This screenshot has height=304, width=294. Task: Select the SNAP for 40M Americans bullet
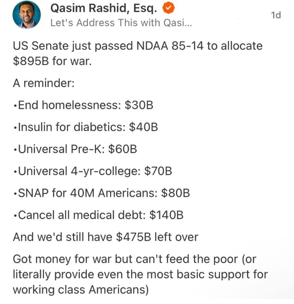tap(102, 193)
